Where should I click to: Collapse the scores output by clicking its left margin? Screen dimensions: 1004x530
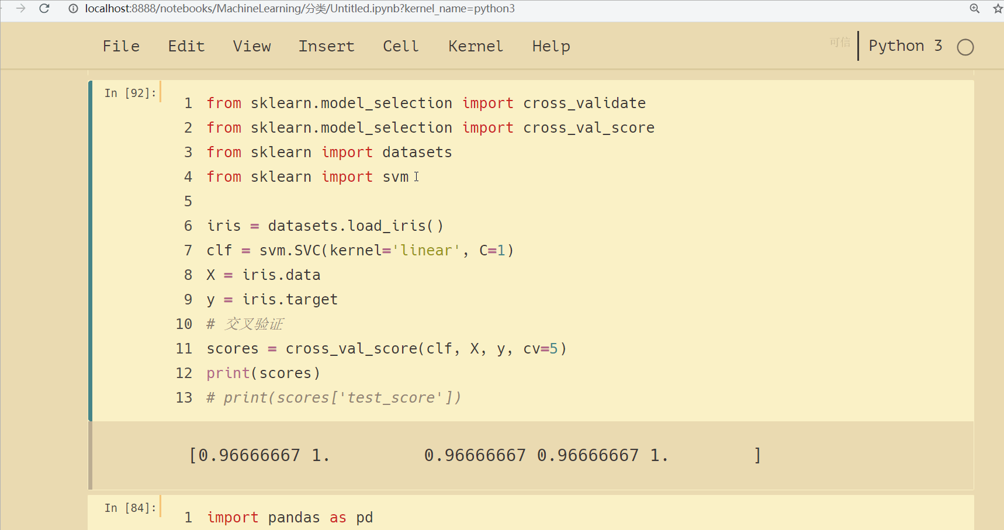point(90,455)
